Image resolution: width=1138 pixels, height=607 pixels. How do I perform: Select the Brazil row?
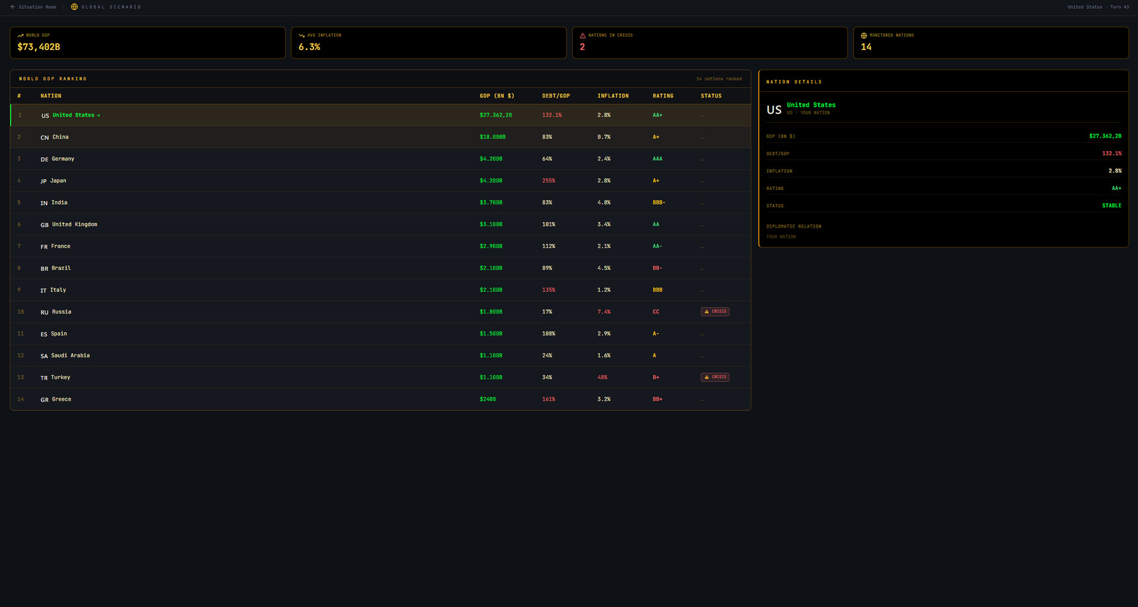point(381,269)
